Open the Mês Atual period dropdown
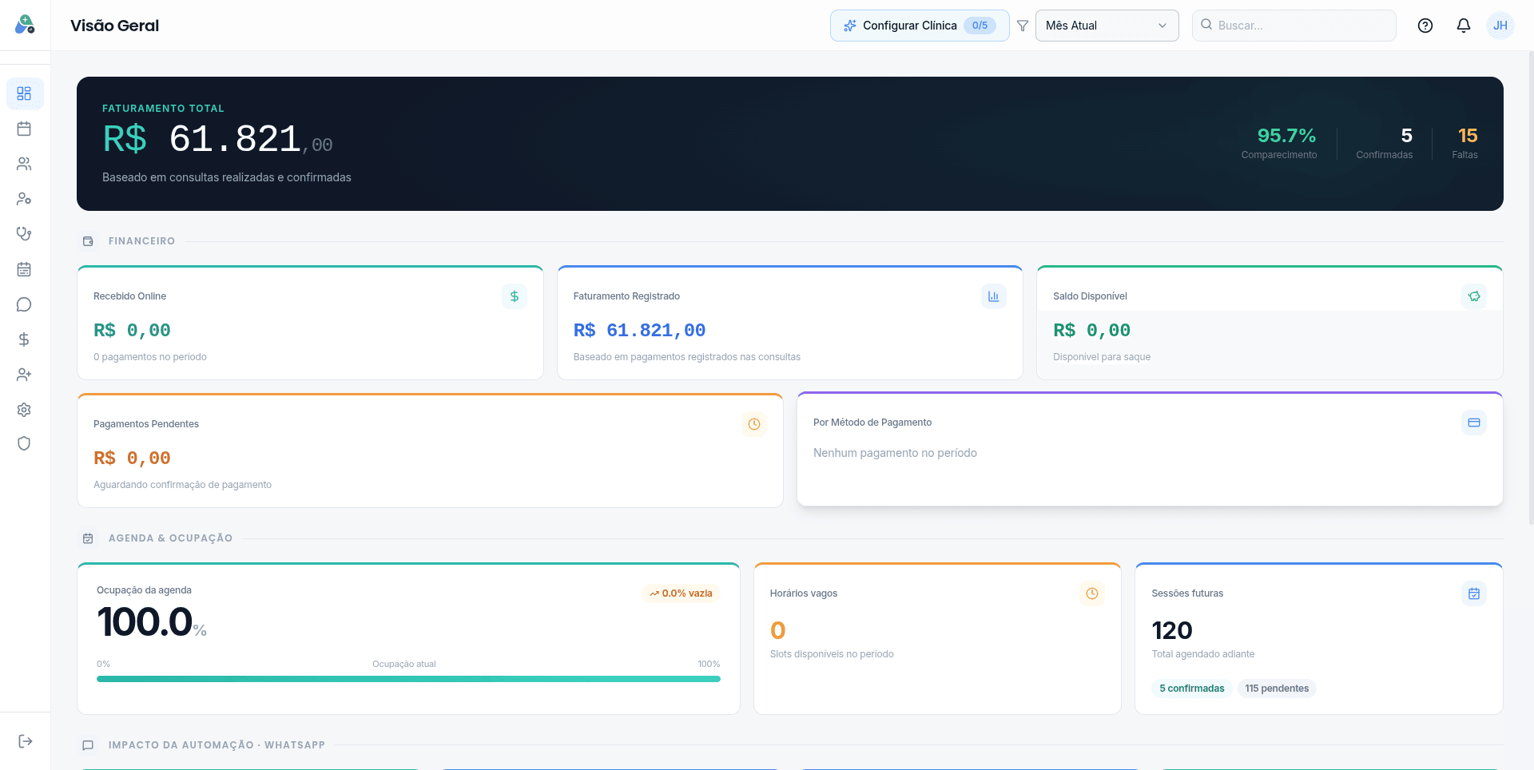The image size is (1534, 770). (x=1107, y=25)
